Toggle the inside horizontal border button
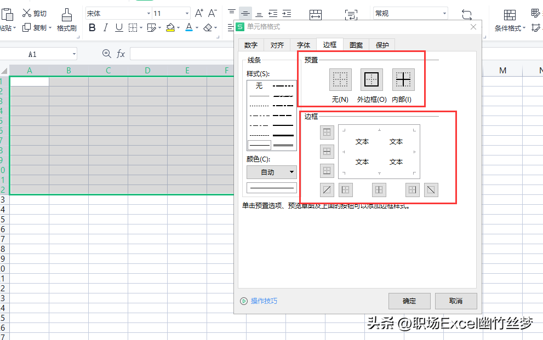 [x=327, y=151]
